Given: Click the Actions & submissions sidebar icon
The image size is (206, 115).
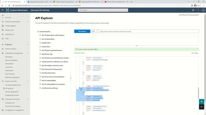Looking at the screenshot, I should pos(3,21).
